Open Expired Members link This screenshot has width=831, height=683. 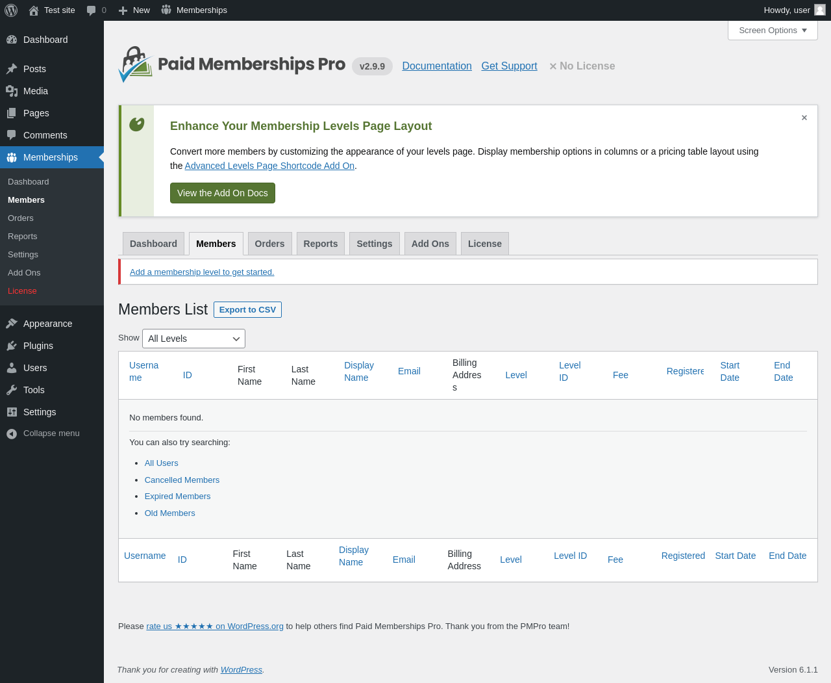pos(177,496)
